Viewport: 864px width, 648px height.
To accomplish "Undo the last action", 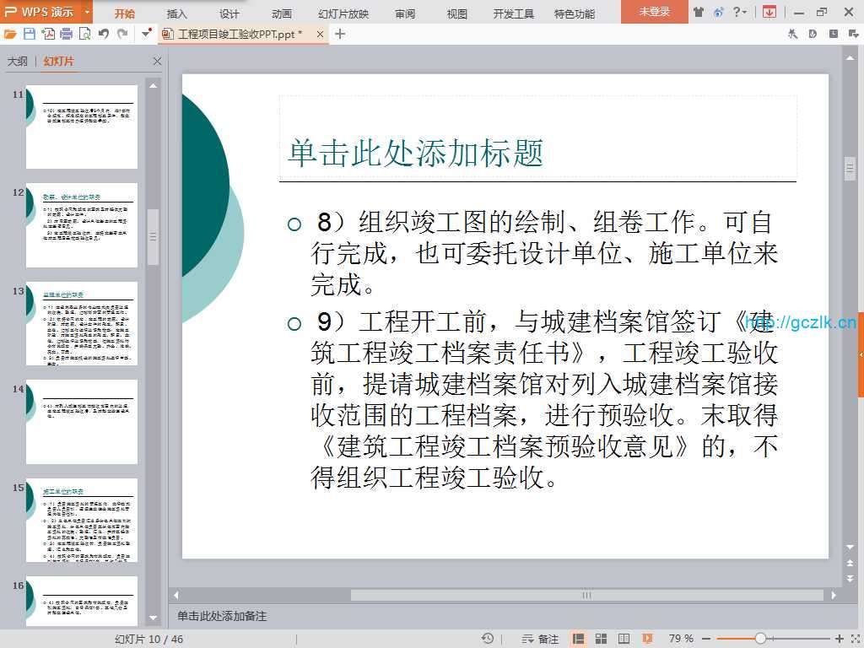I will point(103,34).
